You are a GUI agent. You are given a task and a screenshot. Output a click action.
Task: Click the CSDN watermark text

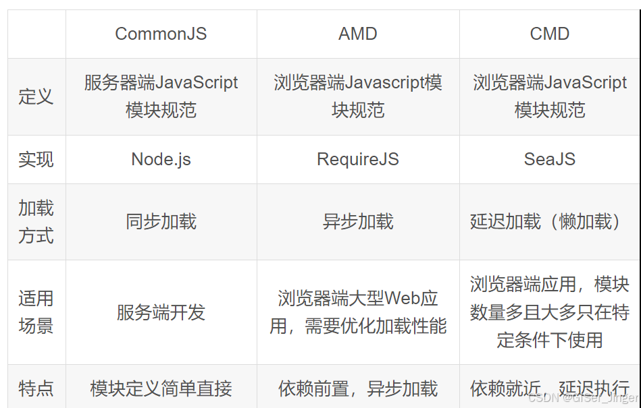click(x=584, y=397)
